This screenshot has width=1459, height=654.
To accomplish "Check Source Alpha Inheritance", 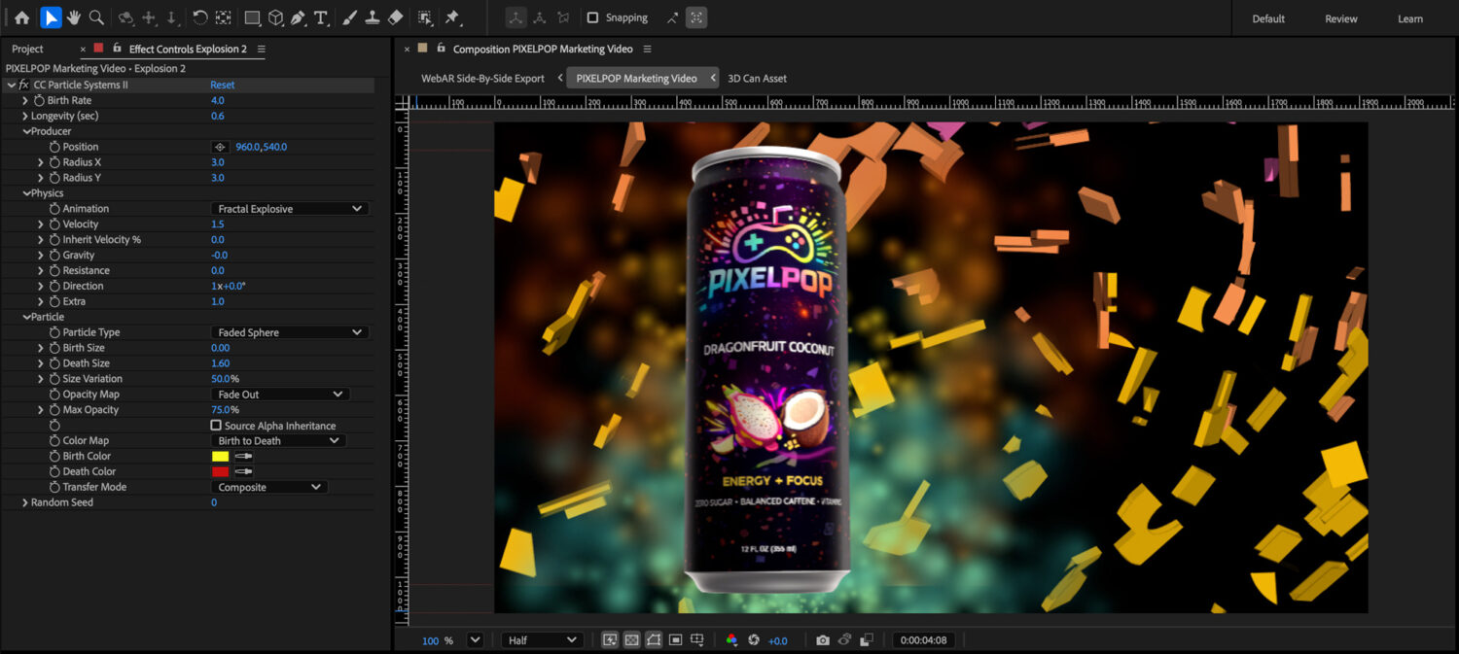I will click(x=216, y=426).
